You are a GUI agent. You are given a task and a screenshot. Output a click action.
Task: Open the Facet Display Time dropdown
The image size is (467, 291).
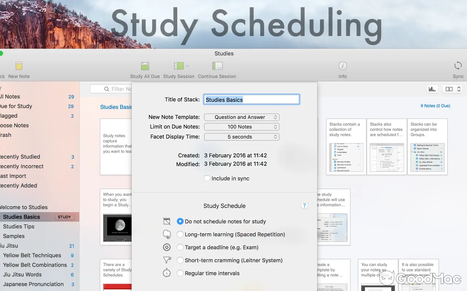242,137
